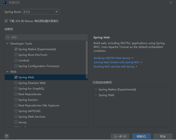Image resolution: width=176 pixels, height=140 pixels.
Task: Uncheck Spring Native [Experimental]
Action: pyautogui.click(x=16, y=49)
